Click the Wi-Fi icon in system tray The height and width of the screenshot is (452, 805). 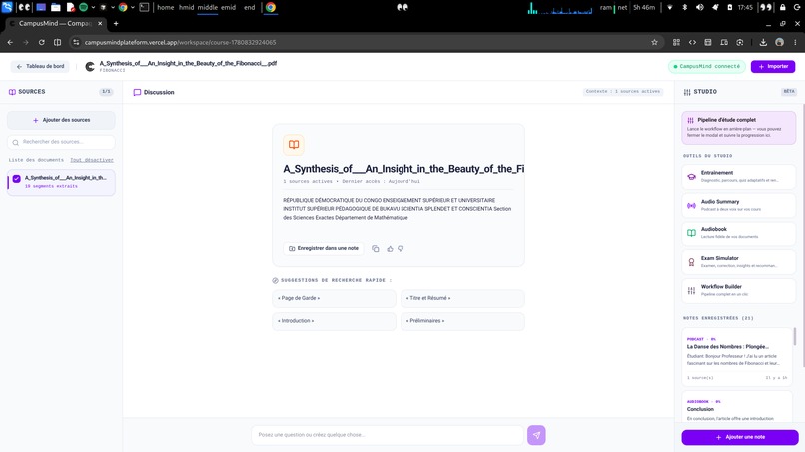point(669,7)
